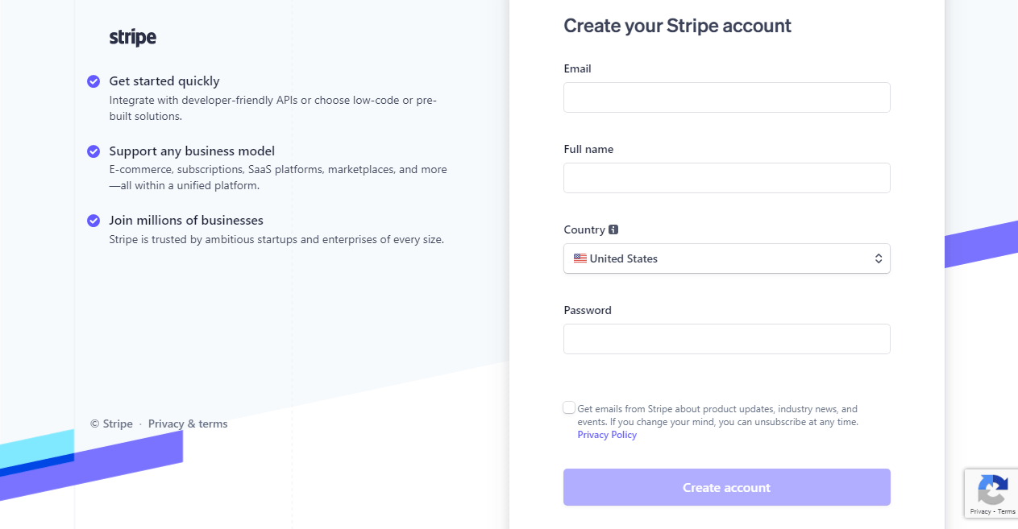Focus the Full name text field
Viewport: 1018px width, 529px height.
point(727,178)
